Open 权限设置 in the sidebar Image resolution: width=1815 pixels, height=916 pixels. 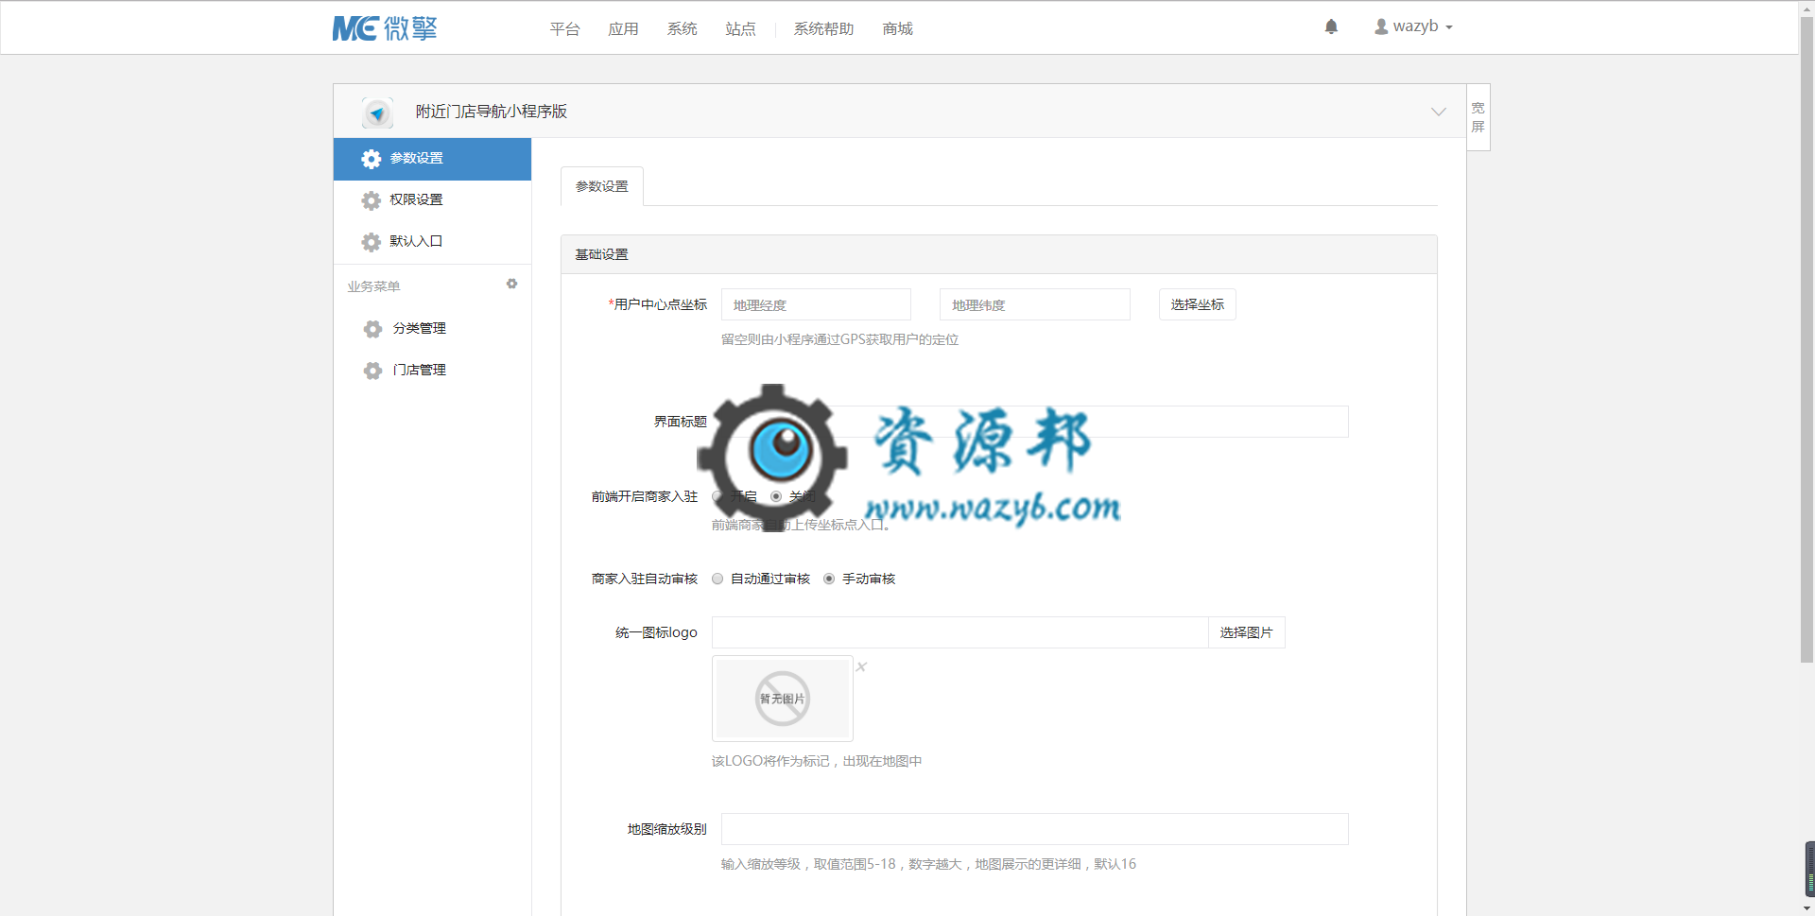(x=432, y=200)
